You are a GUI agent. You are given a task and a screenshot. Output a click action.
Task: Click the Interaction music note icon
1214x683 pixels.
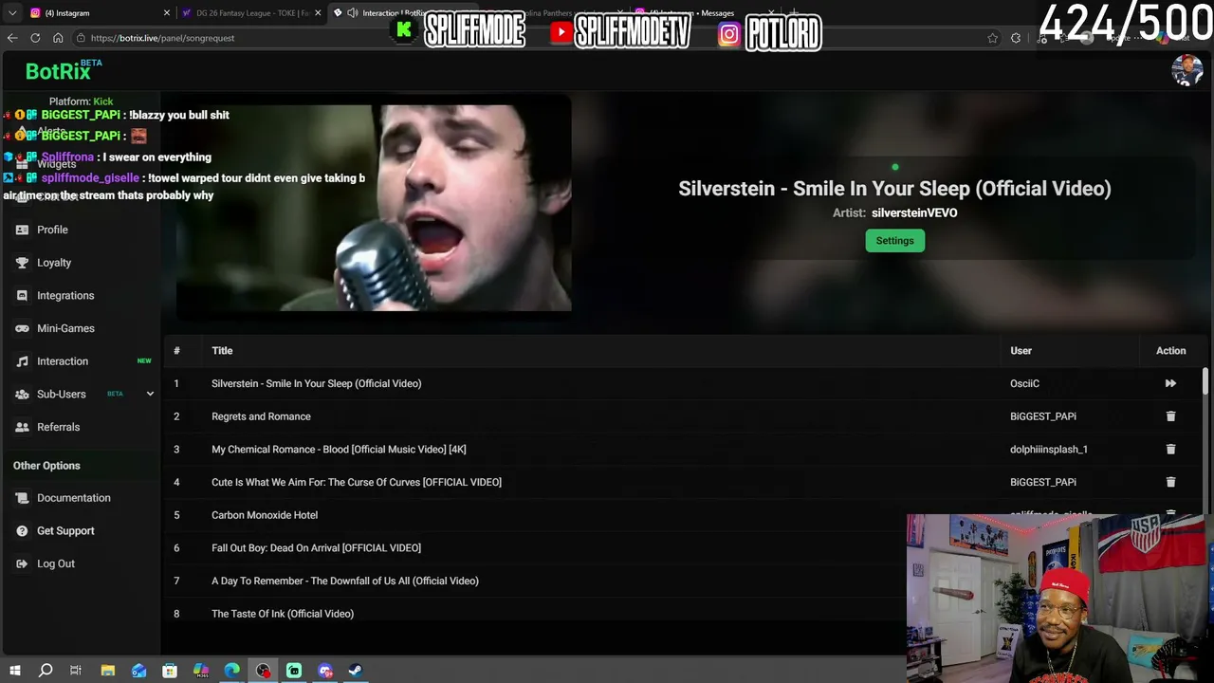pos(22,361)
